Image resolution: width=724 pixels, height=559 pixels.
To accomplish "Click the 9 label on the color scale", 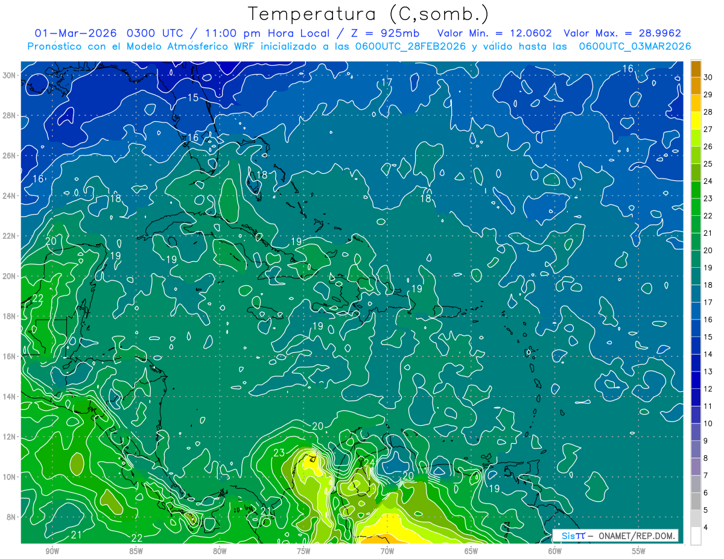I will pyautogui.click(x=707, y=441).
